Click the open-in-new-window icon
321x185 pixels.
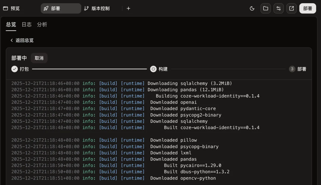tap(292, 8)
